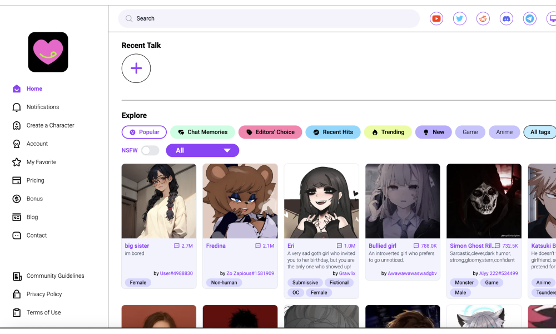Click the Bullied girl title text
Screen dimensions: 556x334
point(383,245)
